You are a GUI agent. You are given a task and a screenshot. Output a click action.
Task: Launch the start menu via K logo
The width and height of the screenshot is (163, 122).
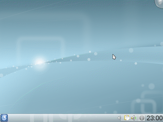[4, 118]
